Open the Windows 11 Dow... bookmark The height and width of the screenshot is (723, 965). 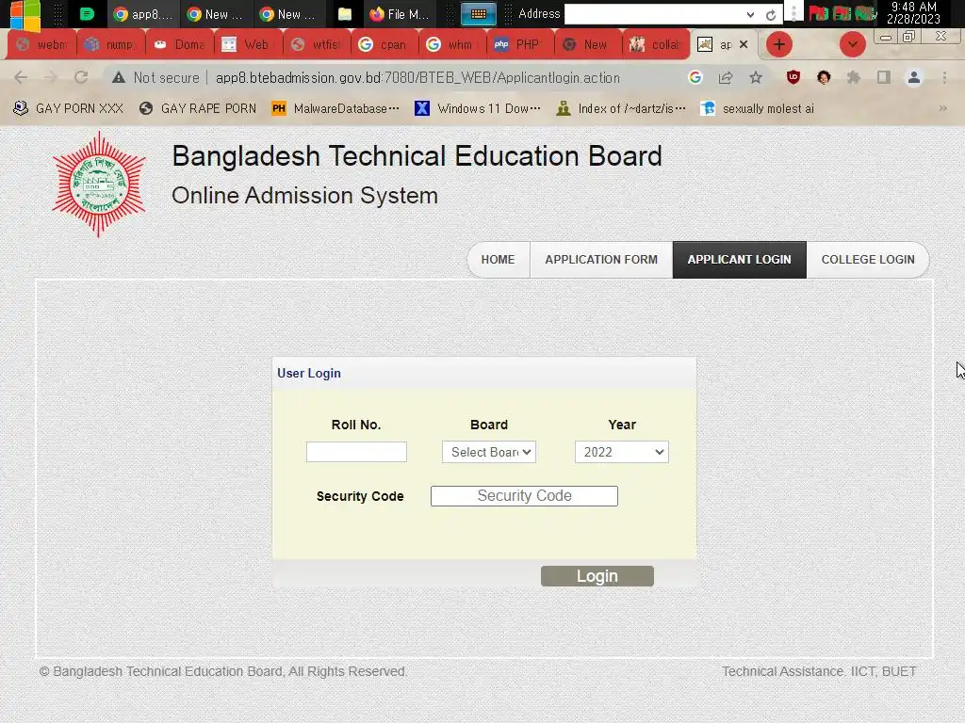tap(478, 109)
